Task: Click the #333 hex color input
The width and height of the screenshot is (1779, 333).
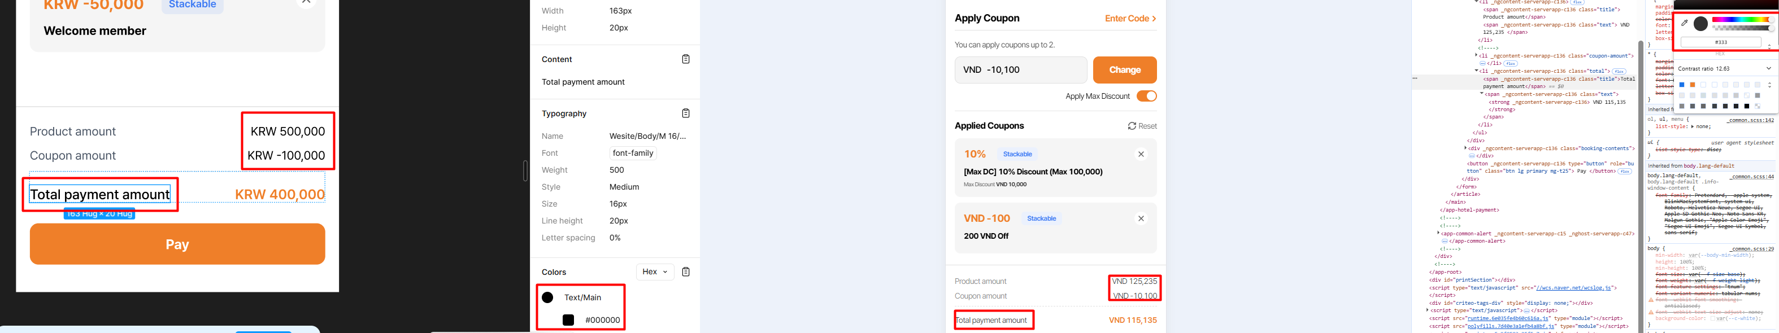Action: pyautogui.click(x=1720, y=43)
